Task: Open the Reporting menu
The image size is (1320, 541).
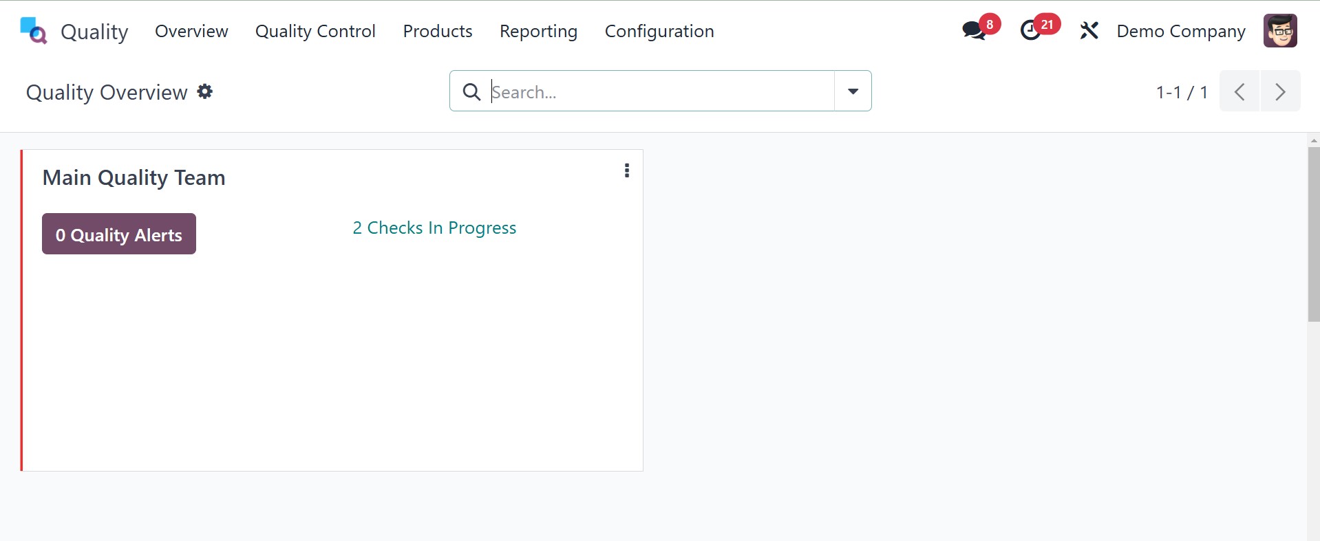Action: (x=538, y=31)
